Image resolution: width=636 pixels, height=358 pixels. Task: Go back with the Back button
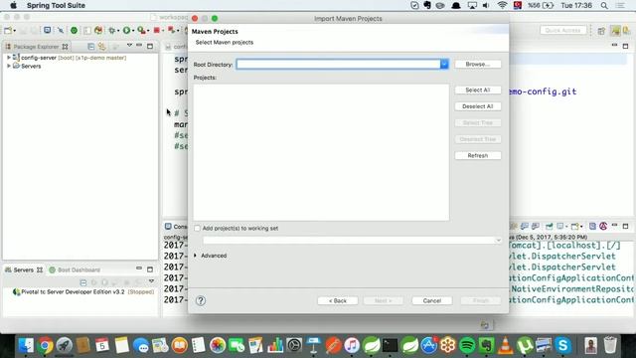click(x=338, y=300)
